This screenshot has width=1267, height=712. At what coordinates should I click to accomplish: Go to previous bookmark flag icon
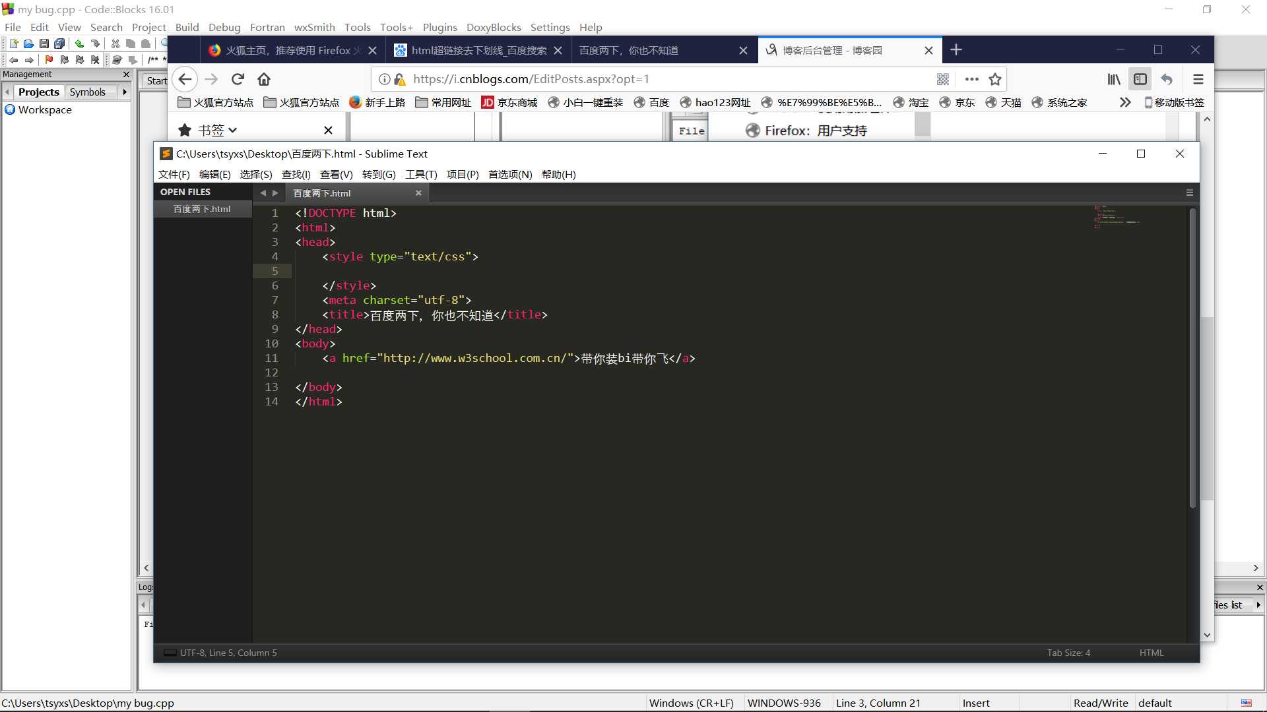tap(64, 60)
